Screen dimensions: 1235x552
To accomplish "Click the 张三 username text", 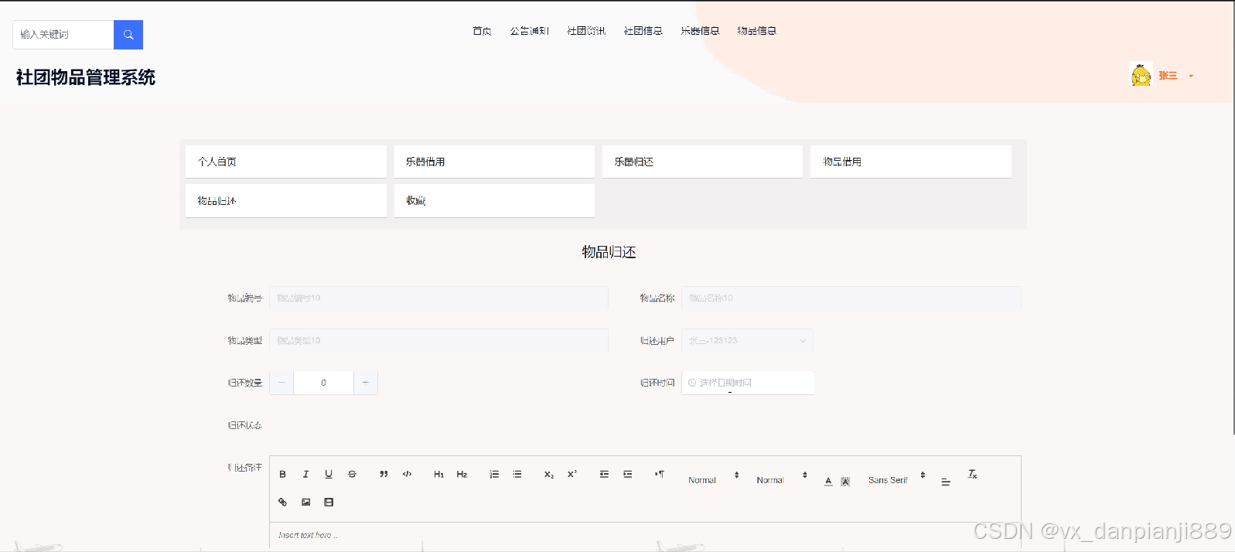I will 1168,76.
